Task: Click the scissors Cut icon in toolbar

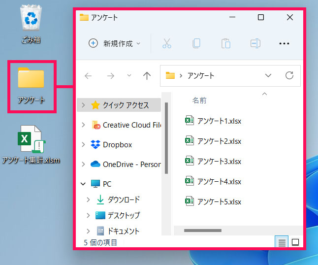Action: 167,43
